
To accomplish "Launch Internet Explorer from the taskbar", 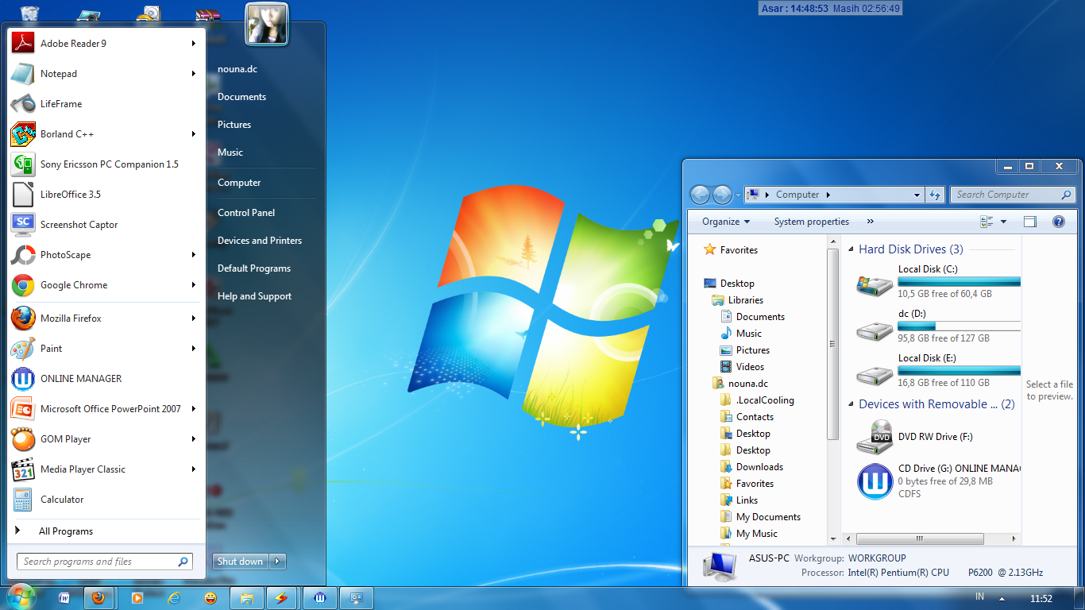I will (174, 598).
